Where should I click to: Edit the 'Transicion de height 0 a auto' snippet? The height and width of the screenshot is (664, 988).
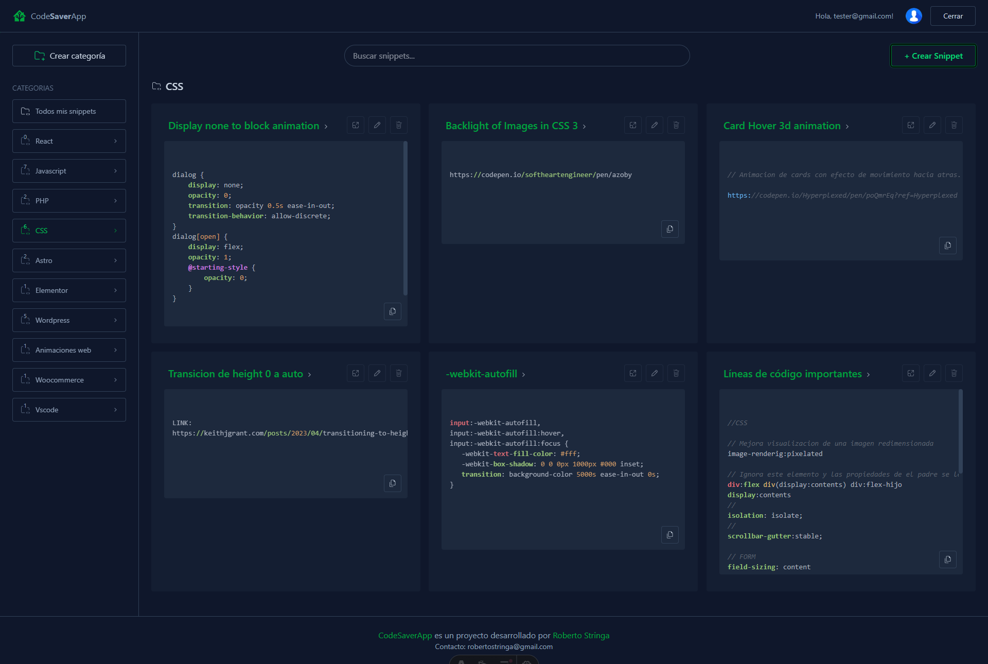377,373
